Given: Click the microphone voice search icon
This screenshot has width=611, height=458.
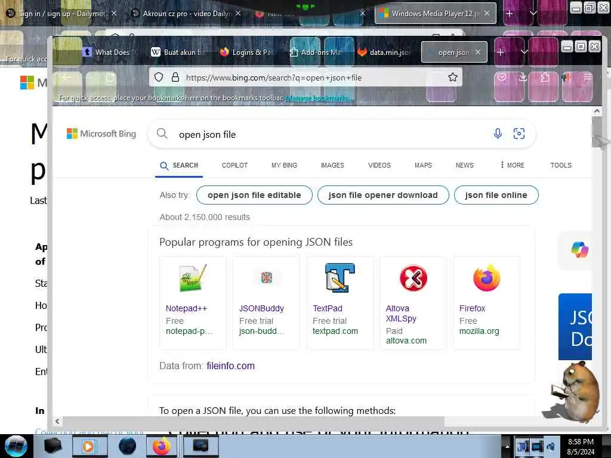Looking at the screenshot, I should point(498,134).
